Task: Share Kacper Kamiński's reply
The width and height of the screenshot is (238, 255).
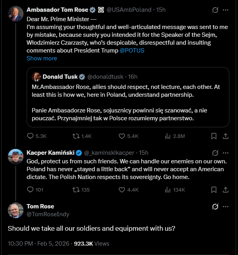Action: tap(225, 190)
